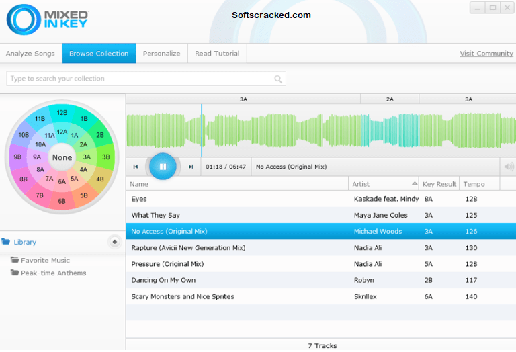The width and height of the screenshot is (516, 352).
Task: Select key 9B on the Camelot wheel
Action: pos(17,157)
